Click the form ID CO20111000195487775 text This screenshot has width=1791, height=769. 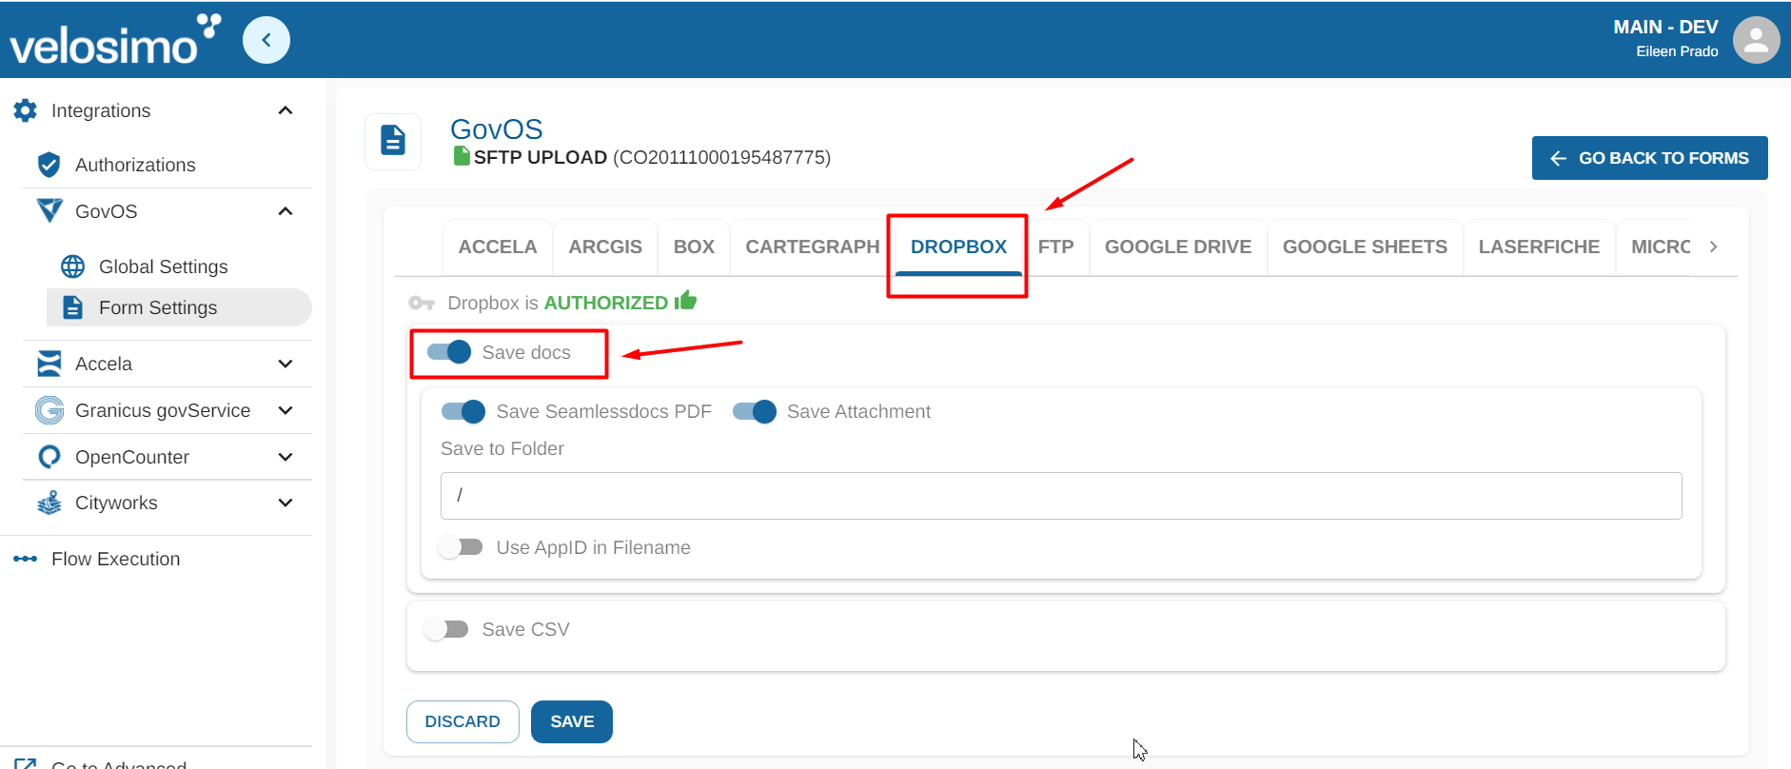[x=722, y=157]
